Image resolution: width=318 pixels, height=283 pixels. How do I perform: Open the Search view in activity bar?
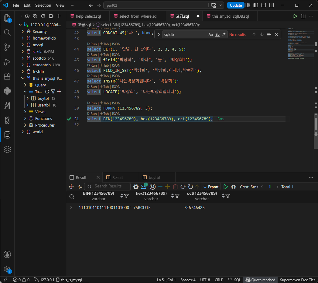click(7, 33)
